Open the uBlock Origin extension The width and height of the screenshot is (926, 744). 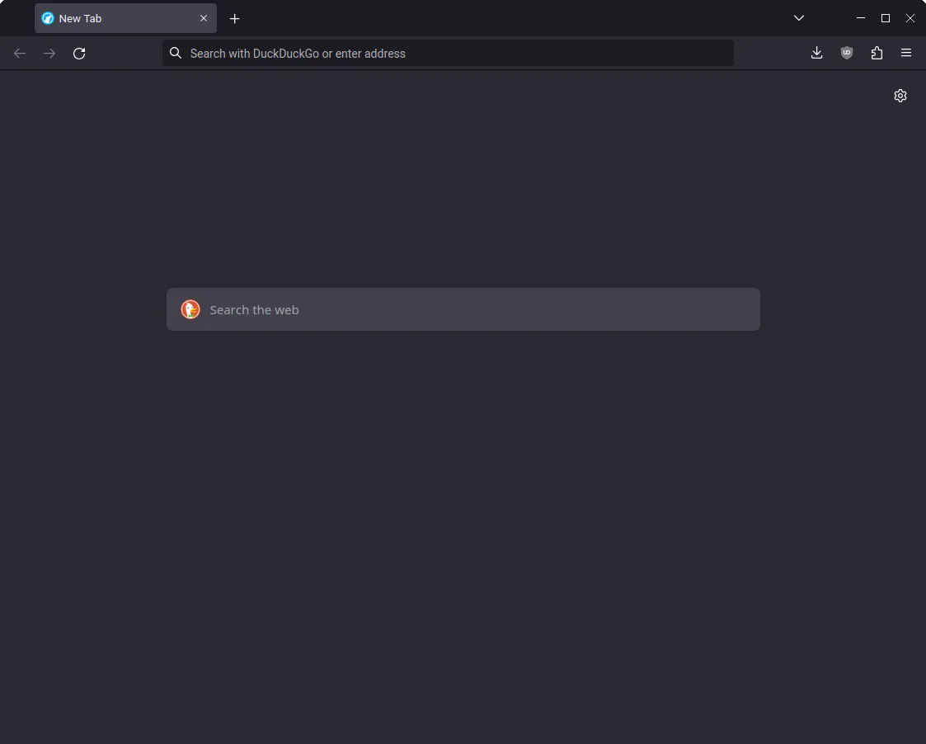(847, 53)
